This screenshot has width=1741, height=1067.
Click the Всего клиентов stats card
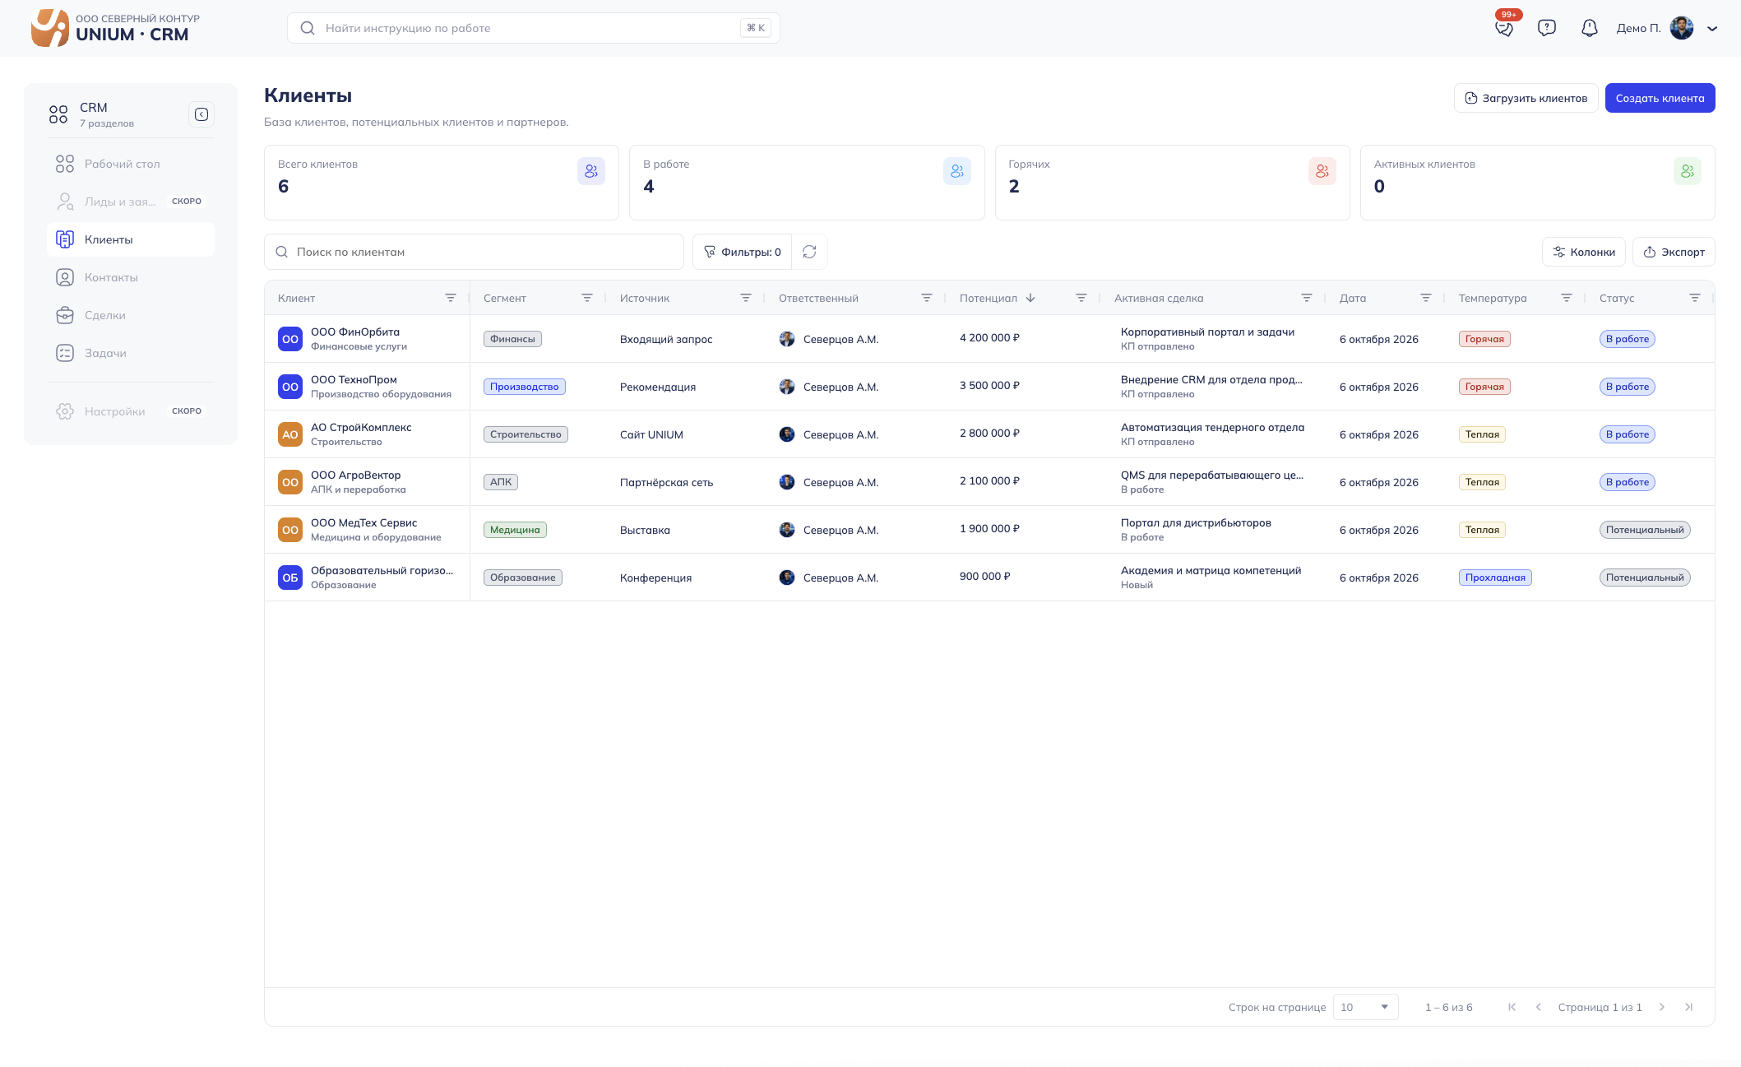[x=442, y=183]
